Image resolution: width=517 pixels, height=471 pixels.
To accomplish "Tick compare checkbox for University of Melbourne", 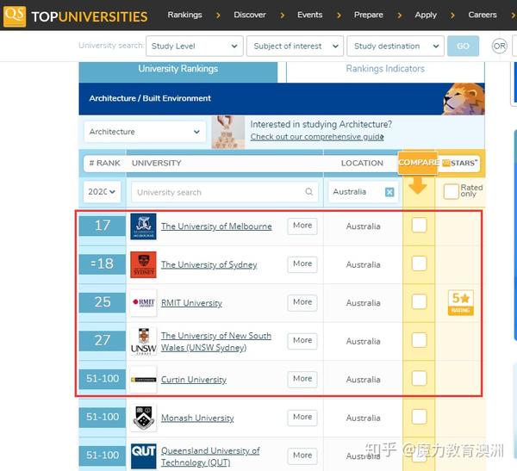I will [x=419, y=226].
